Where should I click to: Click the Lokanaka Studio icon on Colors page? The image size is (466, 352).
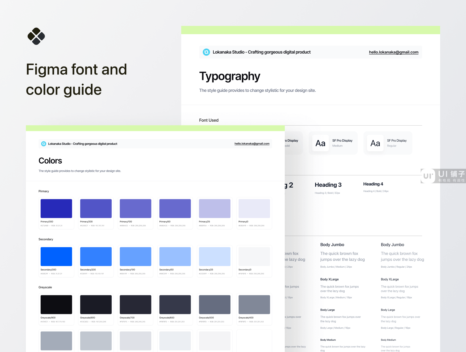44,144
